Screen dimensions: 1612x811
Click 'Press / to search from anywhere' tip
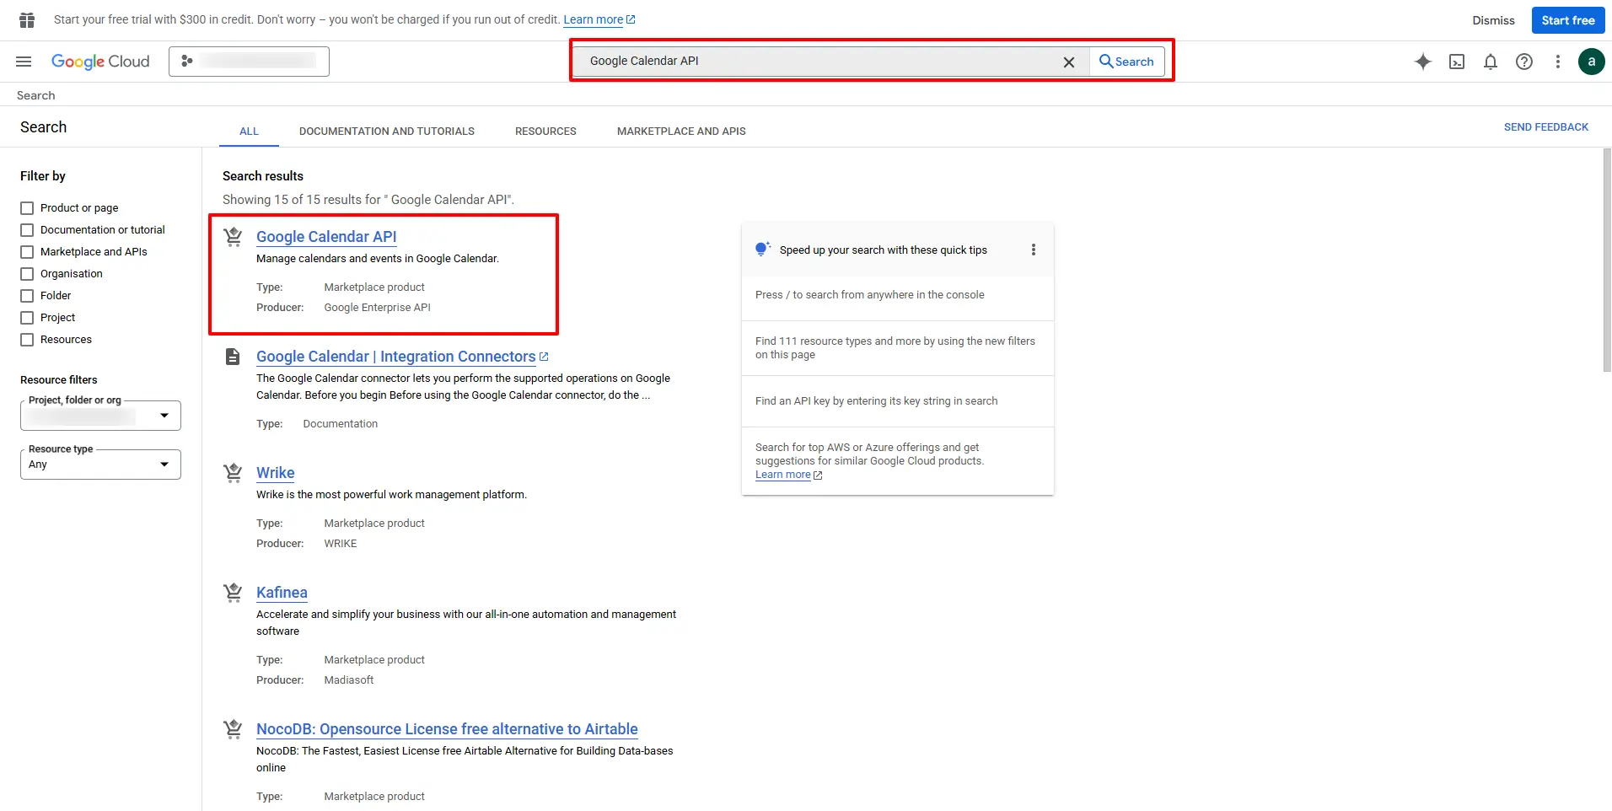[869, 295]
